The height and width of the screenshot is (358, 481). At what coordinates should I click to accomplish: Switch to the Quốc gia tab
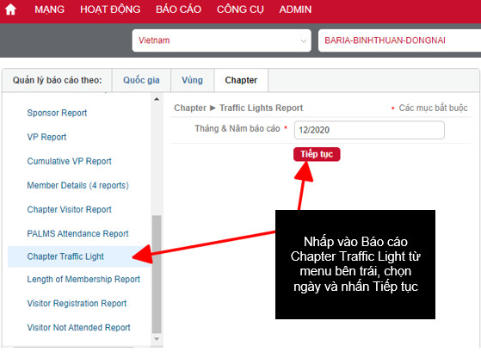pyautogui.click(x=141, y=80)
